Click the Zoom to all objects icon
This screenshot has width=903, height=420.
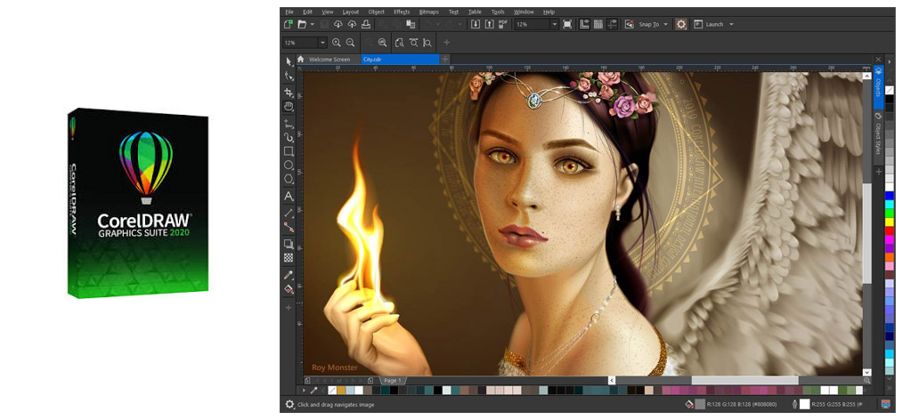[x=382, y=43]
